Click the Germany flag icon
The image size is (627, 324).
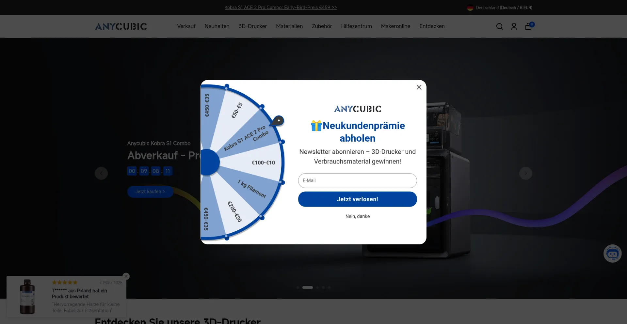470,8
